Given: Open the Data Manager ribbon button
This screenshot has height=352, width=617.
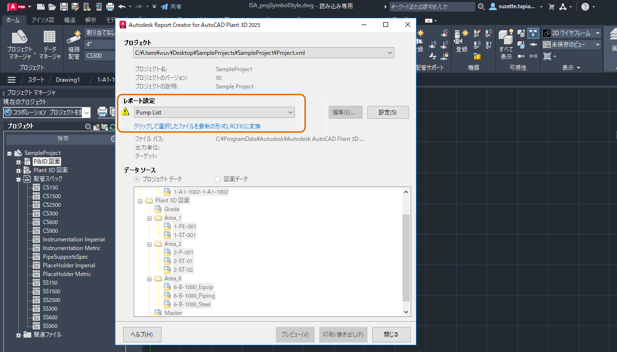Looking at the screenshot, I should pos(50,45).
